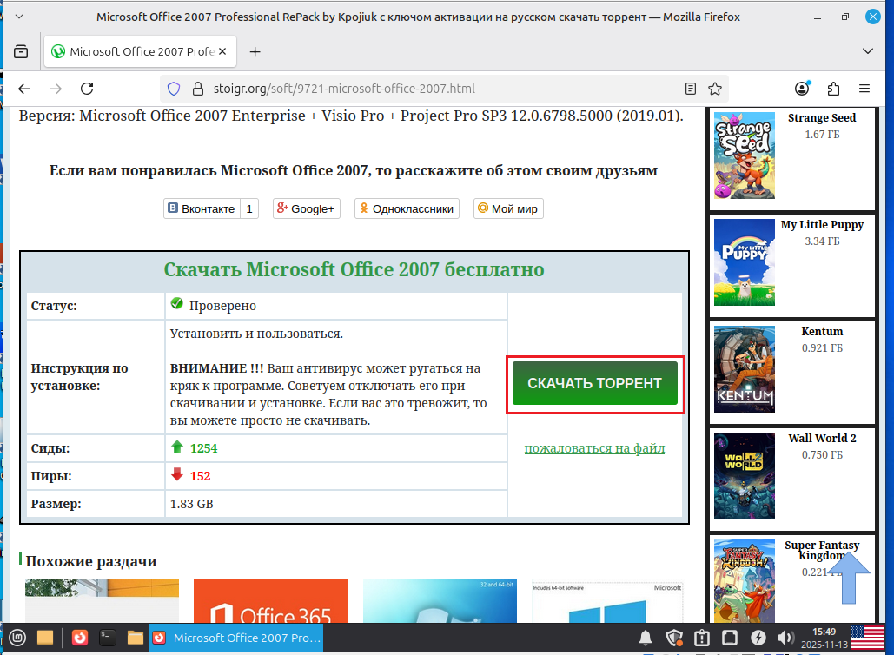Open the extensions puzzle icon
Screen dimensions: 894x655
[833, 89]
